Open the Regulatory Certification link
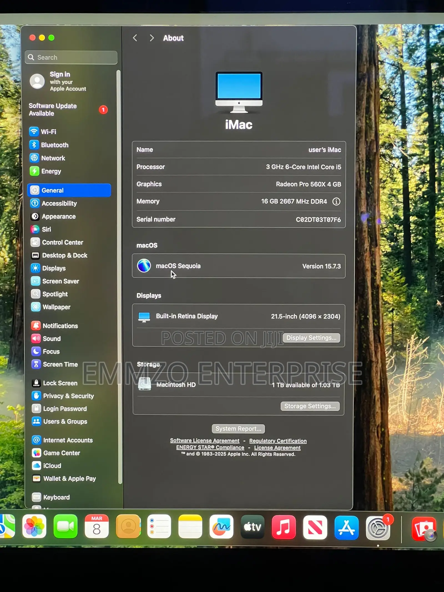The image size is (444, 592). click(x=278, y=440)
